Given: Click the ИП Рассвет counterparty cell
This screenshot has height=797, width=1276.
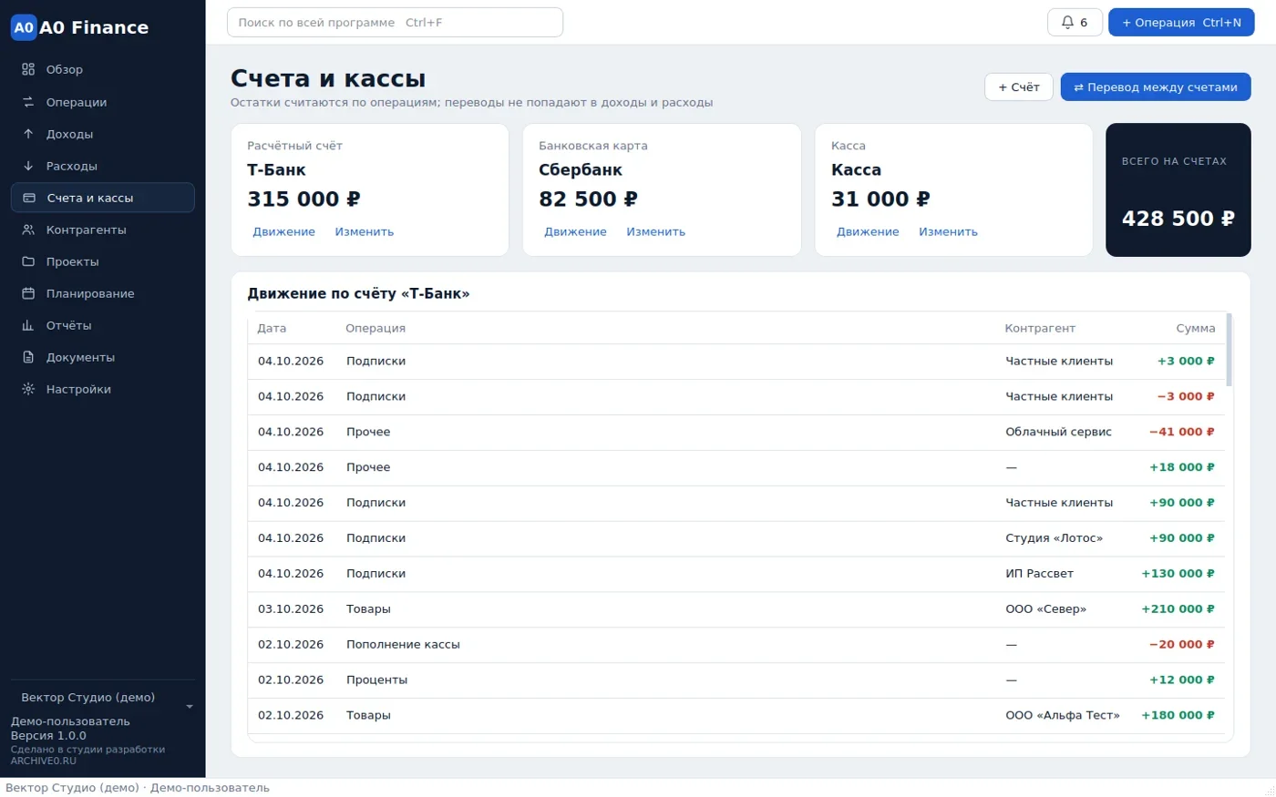Looking at the screenshot, I should [1039, 574].
